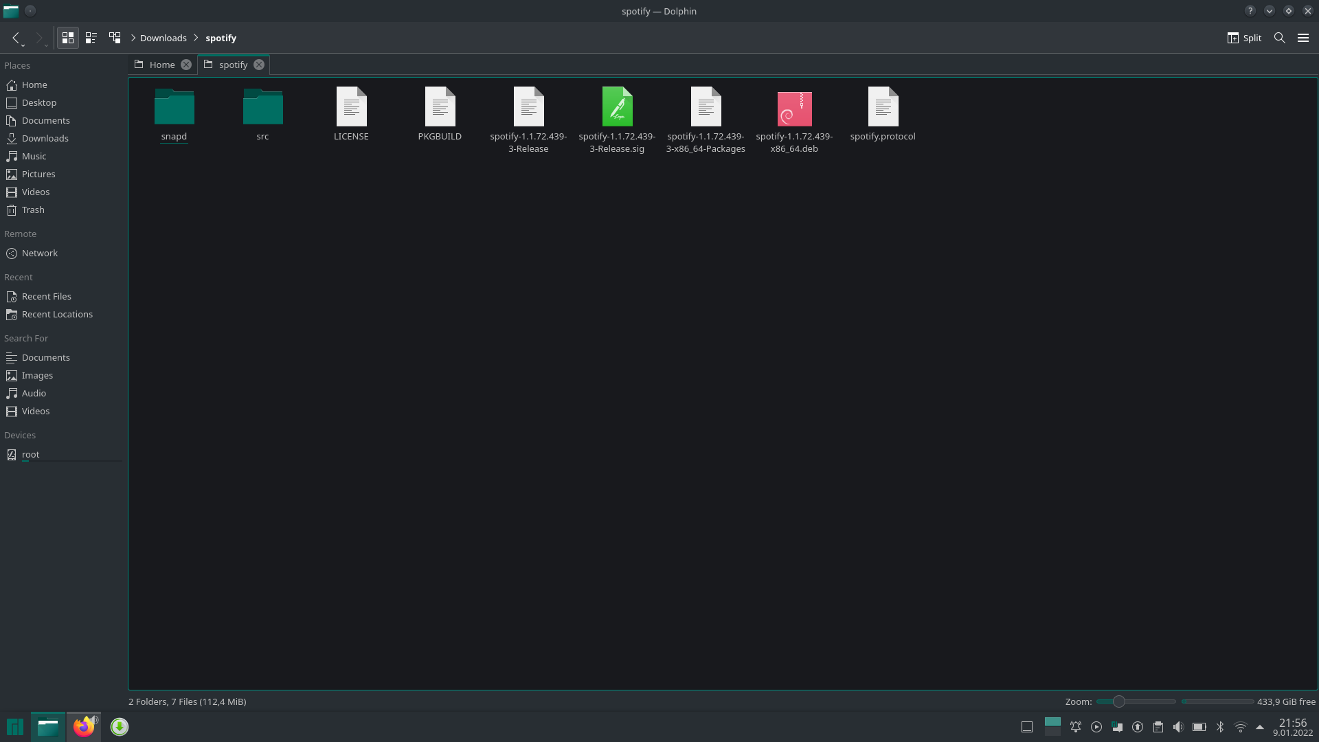Go forward in folder history

39,38
